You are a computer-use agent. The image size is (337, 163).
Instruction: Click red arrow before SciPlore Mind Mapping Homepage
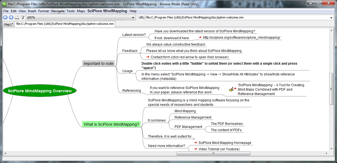tap(195, 143)
